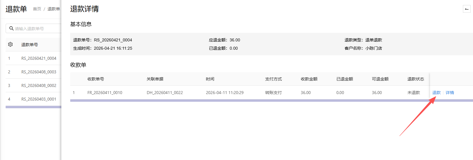Screen dimensions: 473x160
Task: Click the 退款单号 RS_20260421_0004 info field
Action: [103, 40]
